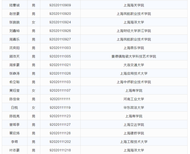Screen dimensions: 190x154
Task: Click 上海民航职业技术学院 in 周嘉乐's row
Action: coord(134,39)
